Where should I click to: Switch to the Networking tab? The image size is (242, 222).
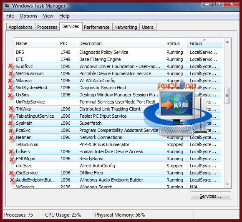tap(126, 27)
